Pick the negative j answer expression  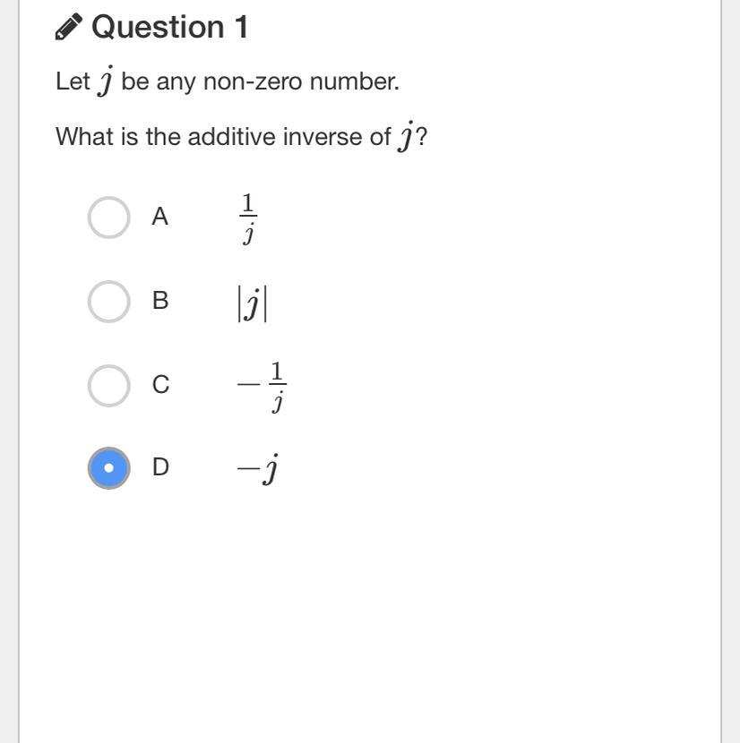[257, 469]
